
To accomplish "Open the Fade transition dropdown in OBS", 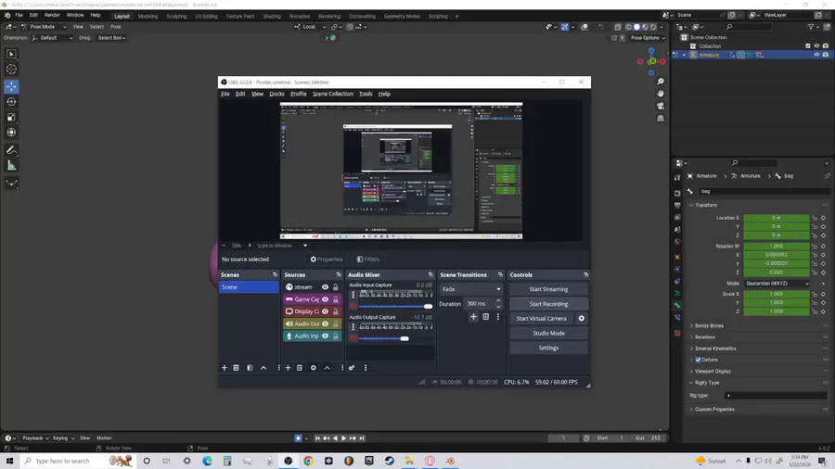I will click(x=470, y=289).
